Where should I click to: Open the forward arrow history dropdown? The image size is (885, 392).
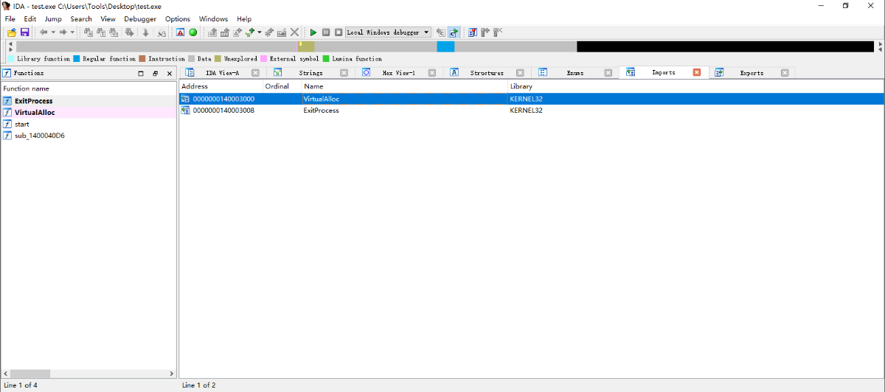point(72,32)
